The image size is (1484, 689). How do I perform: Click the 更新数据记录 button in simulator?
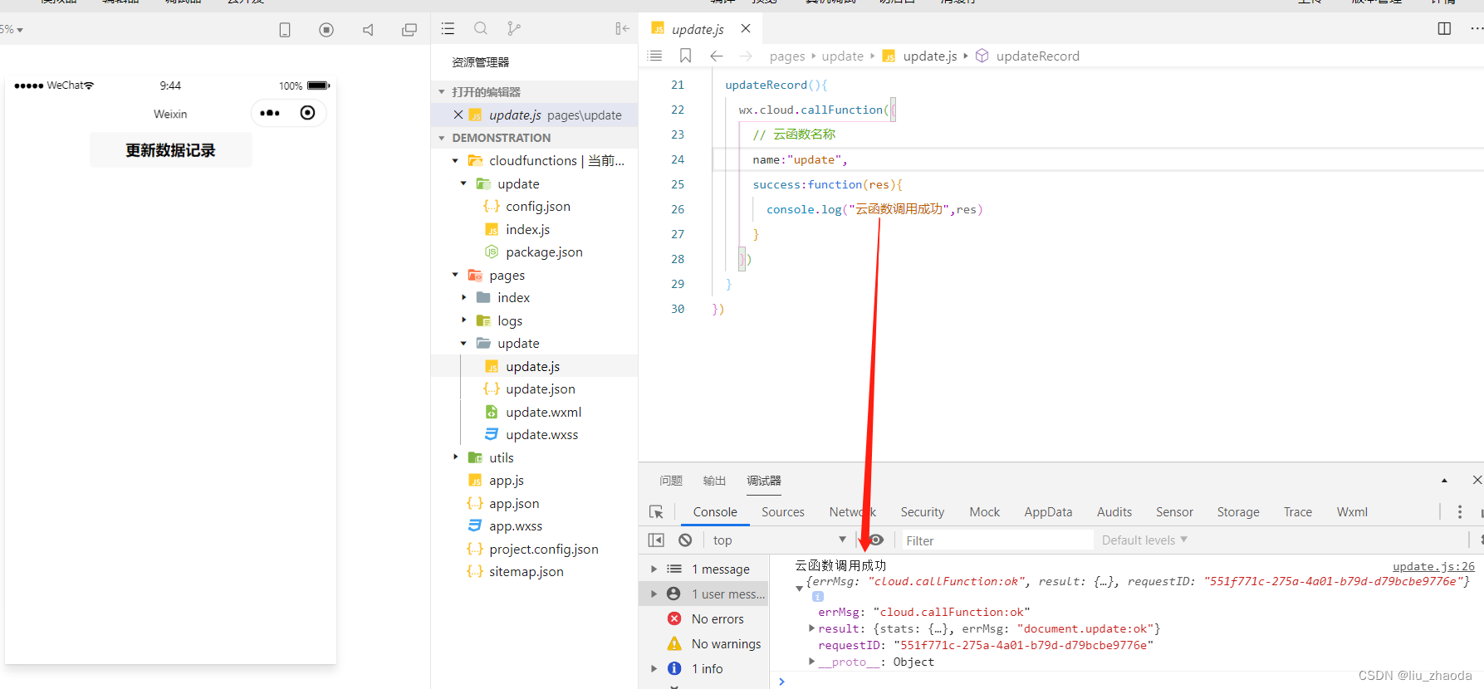coord(170,150)
